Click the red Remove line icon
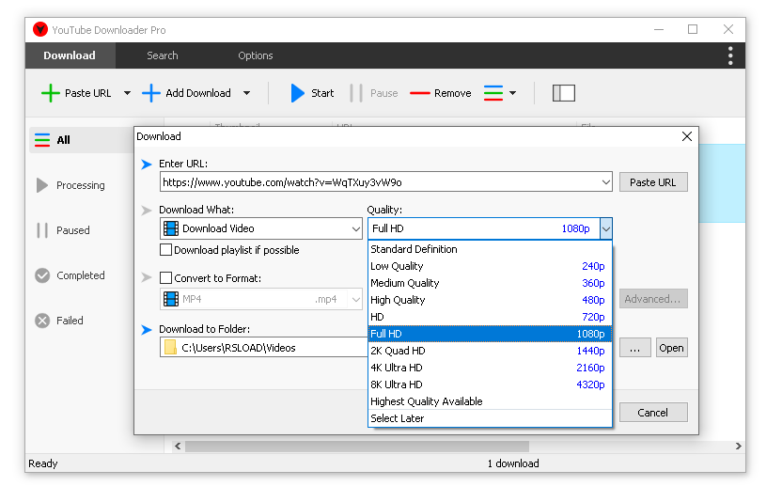The image size is (782, 502). [420, 93]
